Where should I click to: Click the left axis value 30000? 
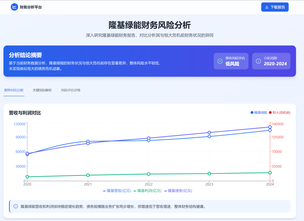(21, 166)
